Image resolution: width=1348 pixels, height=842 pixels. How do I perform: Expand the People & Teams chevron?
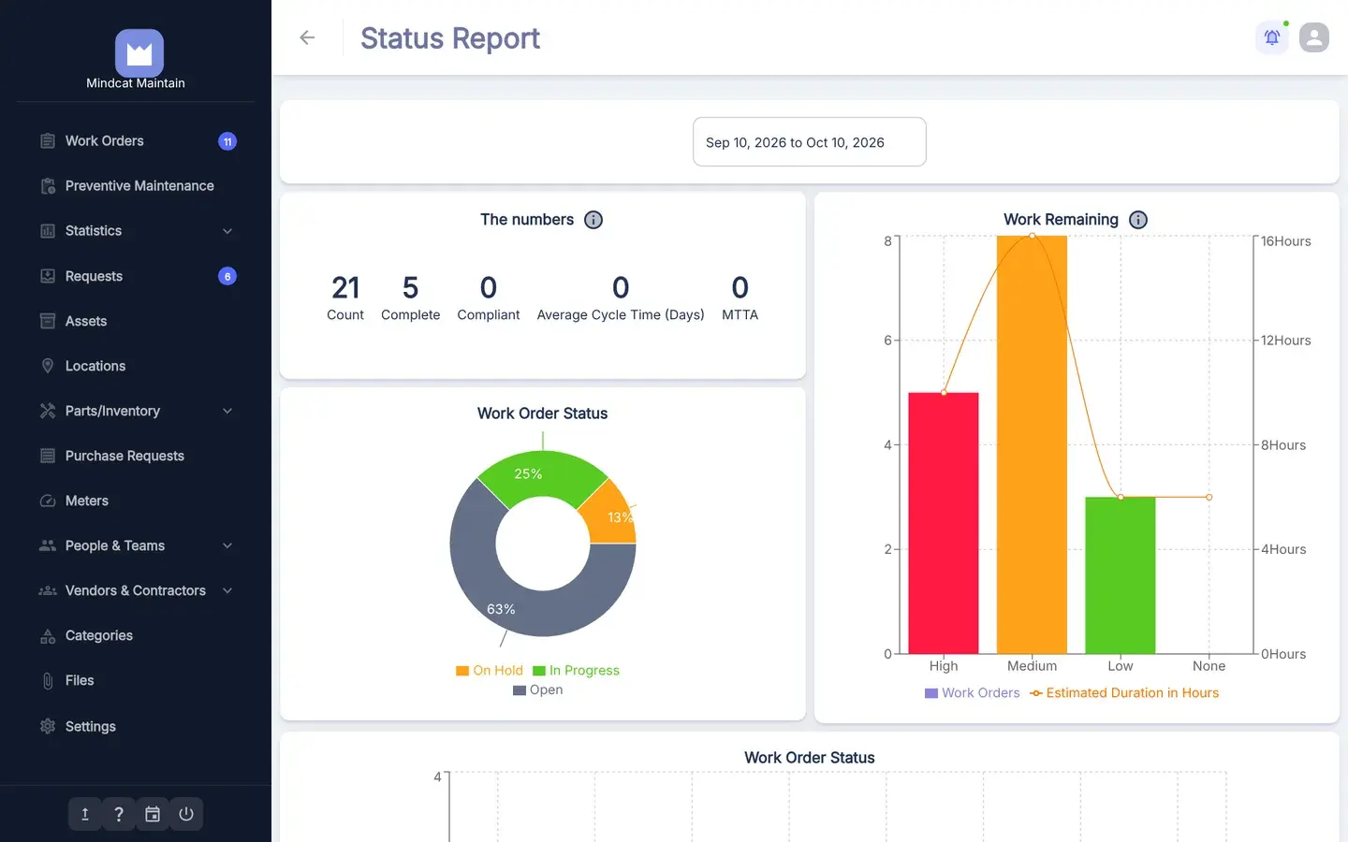(227, 545)
